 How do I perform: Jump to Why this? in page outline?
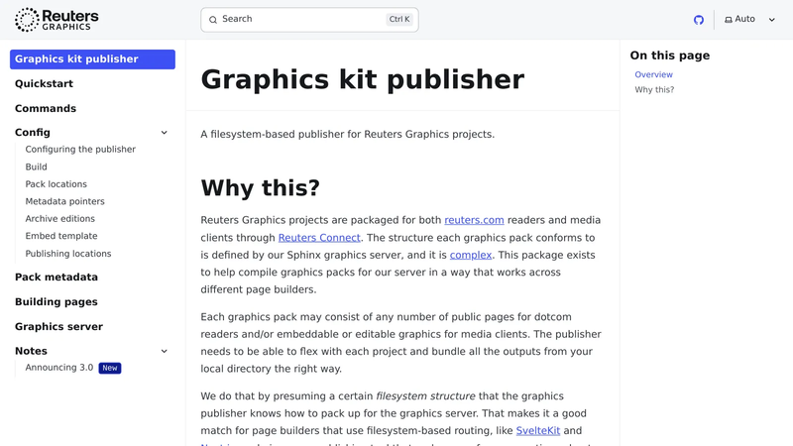[654, 90]
